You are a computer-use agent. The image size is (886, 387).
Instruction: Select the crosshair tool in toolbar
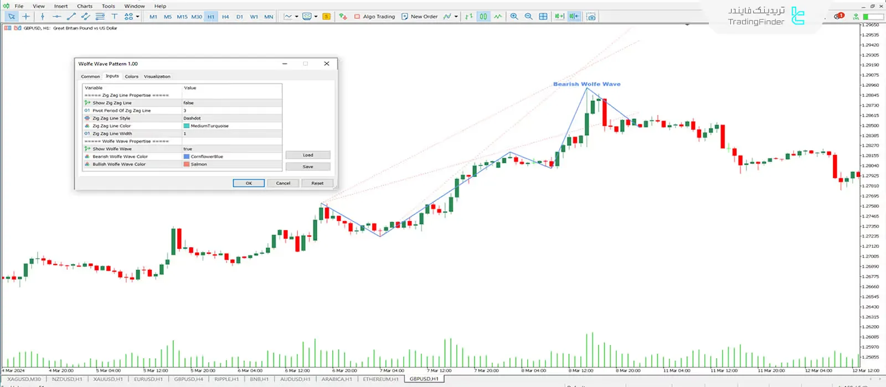pos(26,17)
